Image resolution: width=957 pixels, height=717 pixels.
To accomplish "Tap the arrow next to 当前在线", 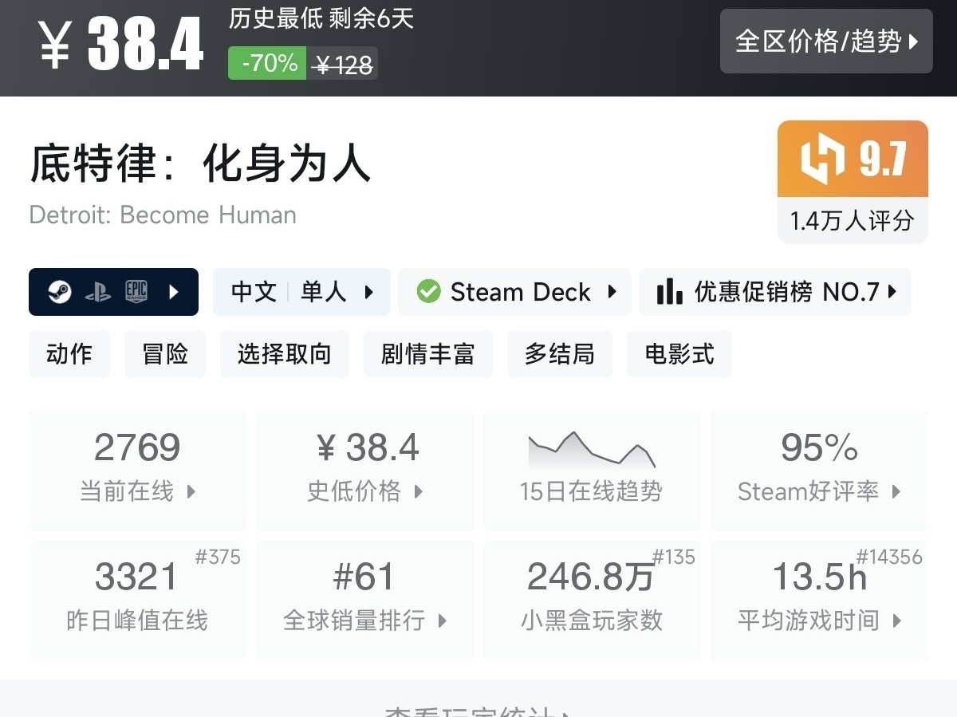I will pos(191,491).
